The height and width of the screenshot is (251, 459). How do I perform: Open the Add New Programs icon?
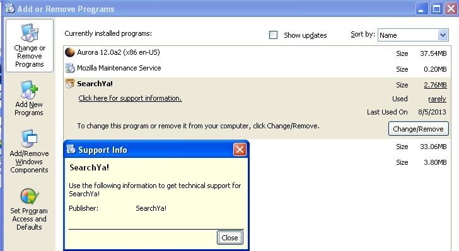(x=29, y=90)
